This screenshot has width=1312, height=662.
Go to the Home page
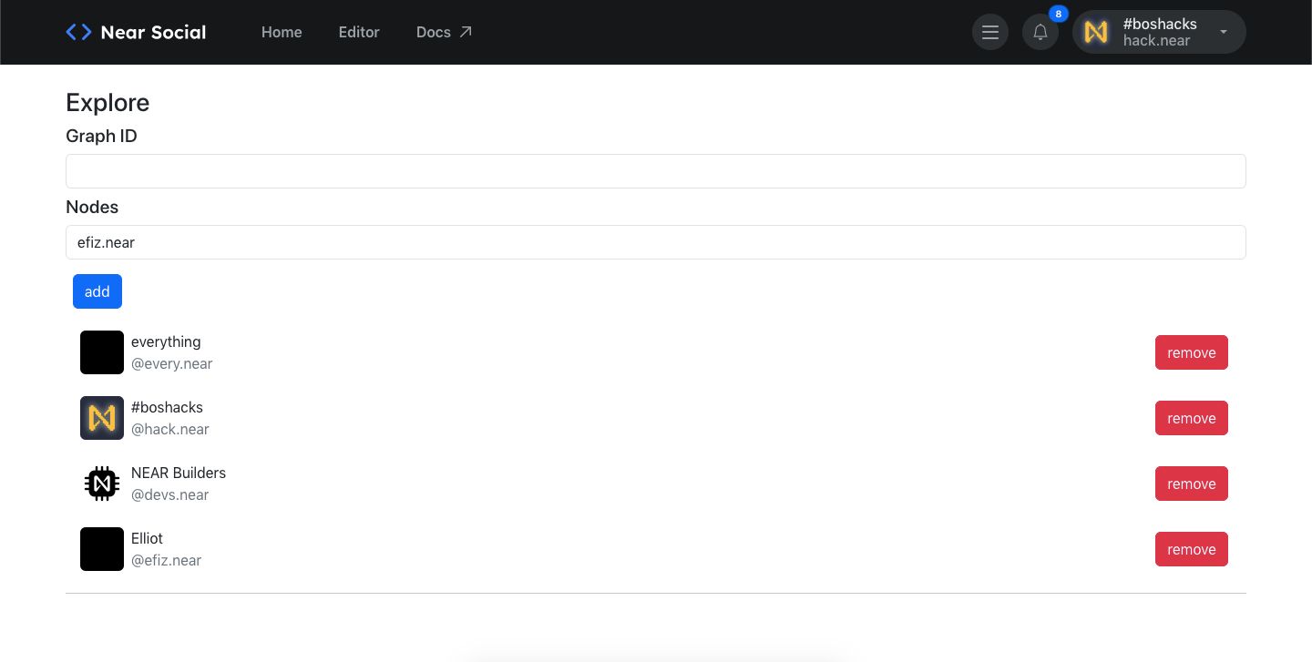pos(282,32)
